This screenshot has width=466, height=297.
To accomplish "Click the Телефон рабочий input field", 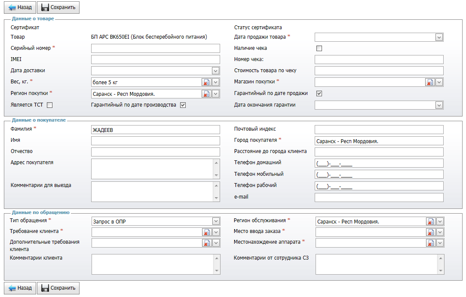I will (x=379, y=186).
